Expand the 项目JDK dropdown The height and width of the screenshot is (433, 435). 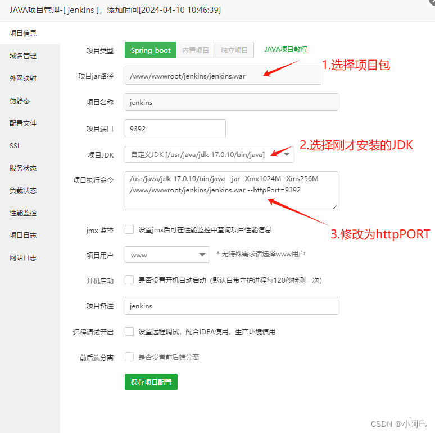point(209,154)
